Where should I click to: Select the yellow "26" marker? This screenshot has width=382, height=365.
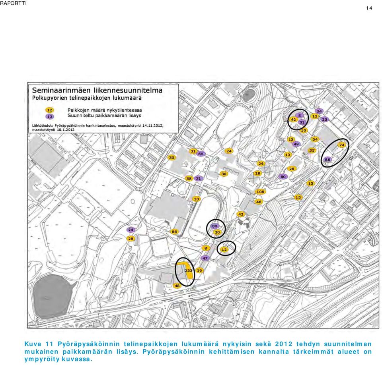131,239
